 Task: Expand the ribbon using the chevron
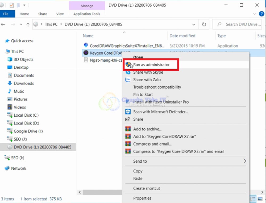[x=255, y=14]
